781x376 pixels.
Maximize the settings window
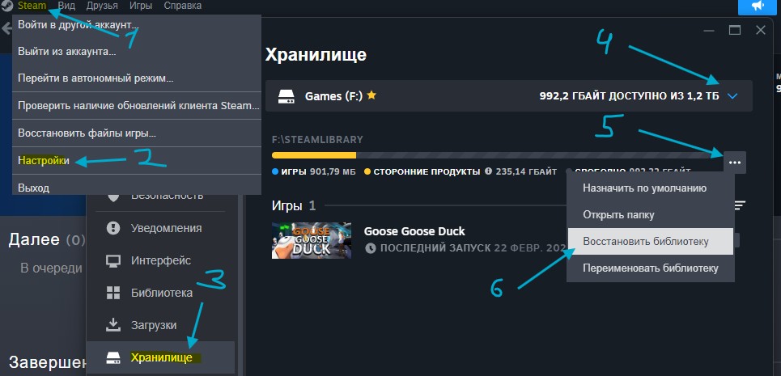735,31
